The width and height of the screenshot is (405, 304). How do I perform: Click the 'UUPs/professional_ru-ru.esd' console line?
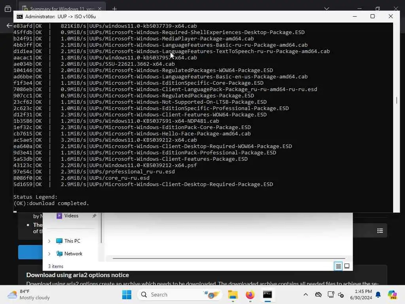click(x=132, y=172)
